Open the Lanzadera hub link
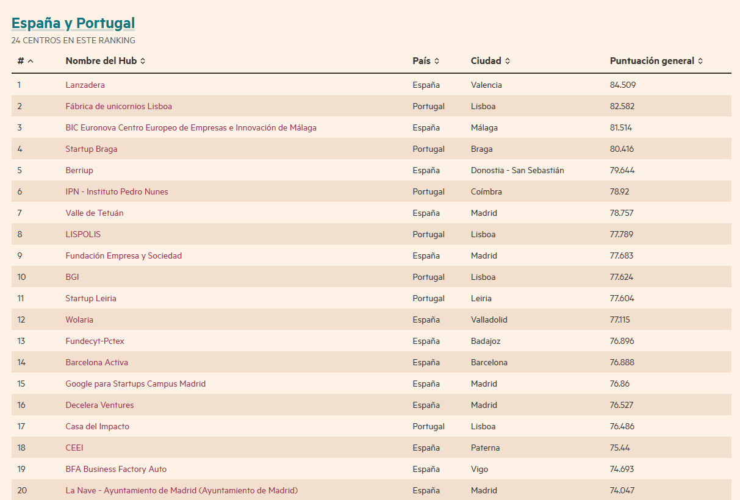Screen dimensions: 740x500 [85, 85]
